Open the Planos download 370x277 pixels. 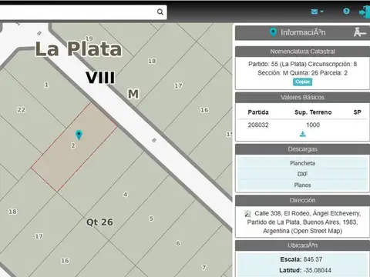click(x=302, y=185)
